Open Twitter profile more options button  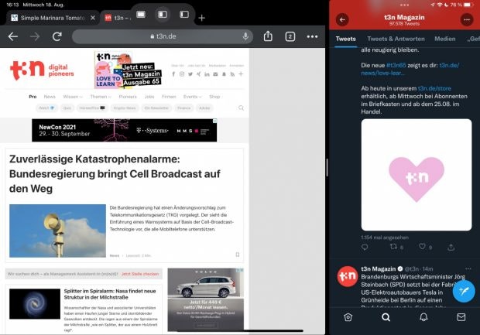(x=467, y=19)
